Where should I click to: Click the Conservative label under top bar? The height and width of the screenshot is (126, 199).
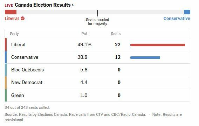tap(177, 19)
